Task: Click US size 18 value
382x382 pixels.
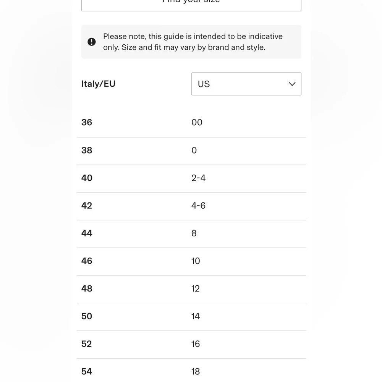Action: (x=196, y=372)
